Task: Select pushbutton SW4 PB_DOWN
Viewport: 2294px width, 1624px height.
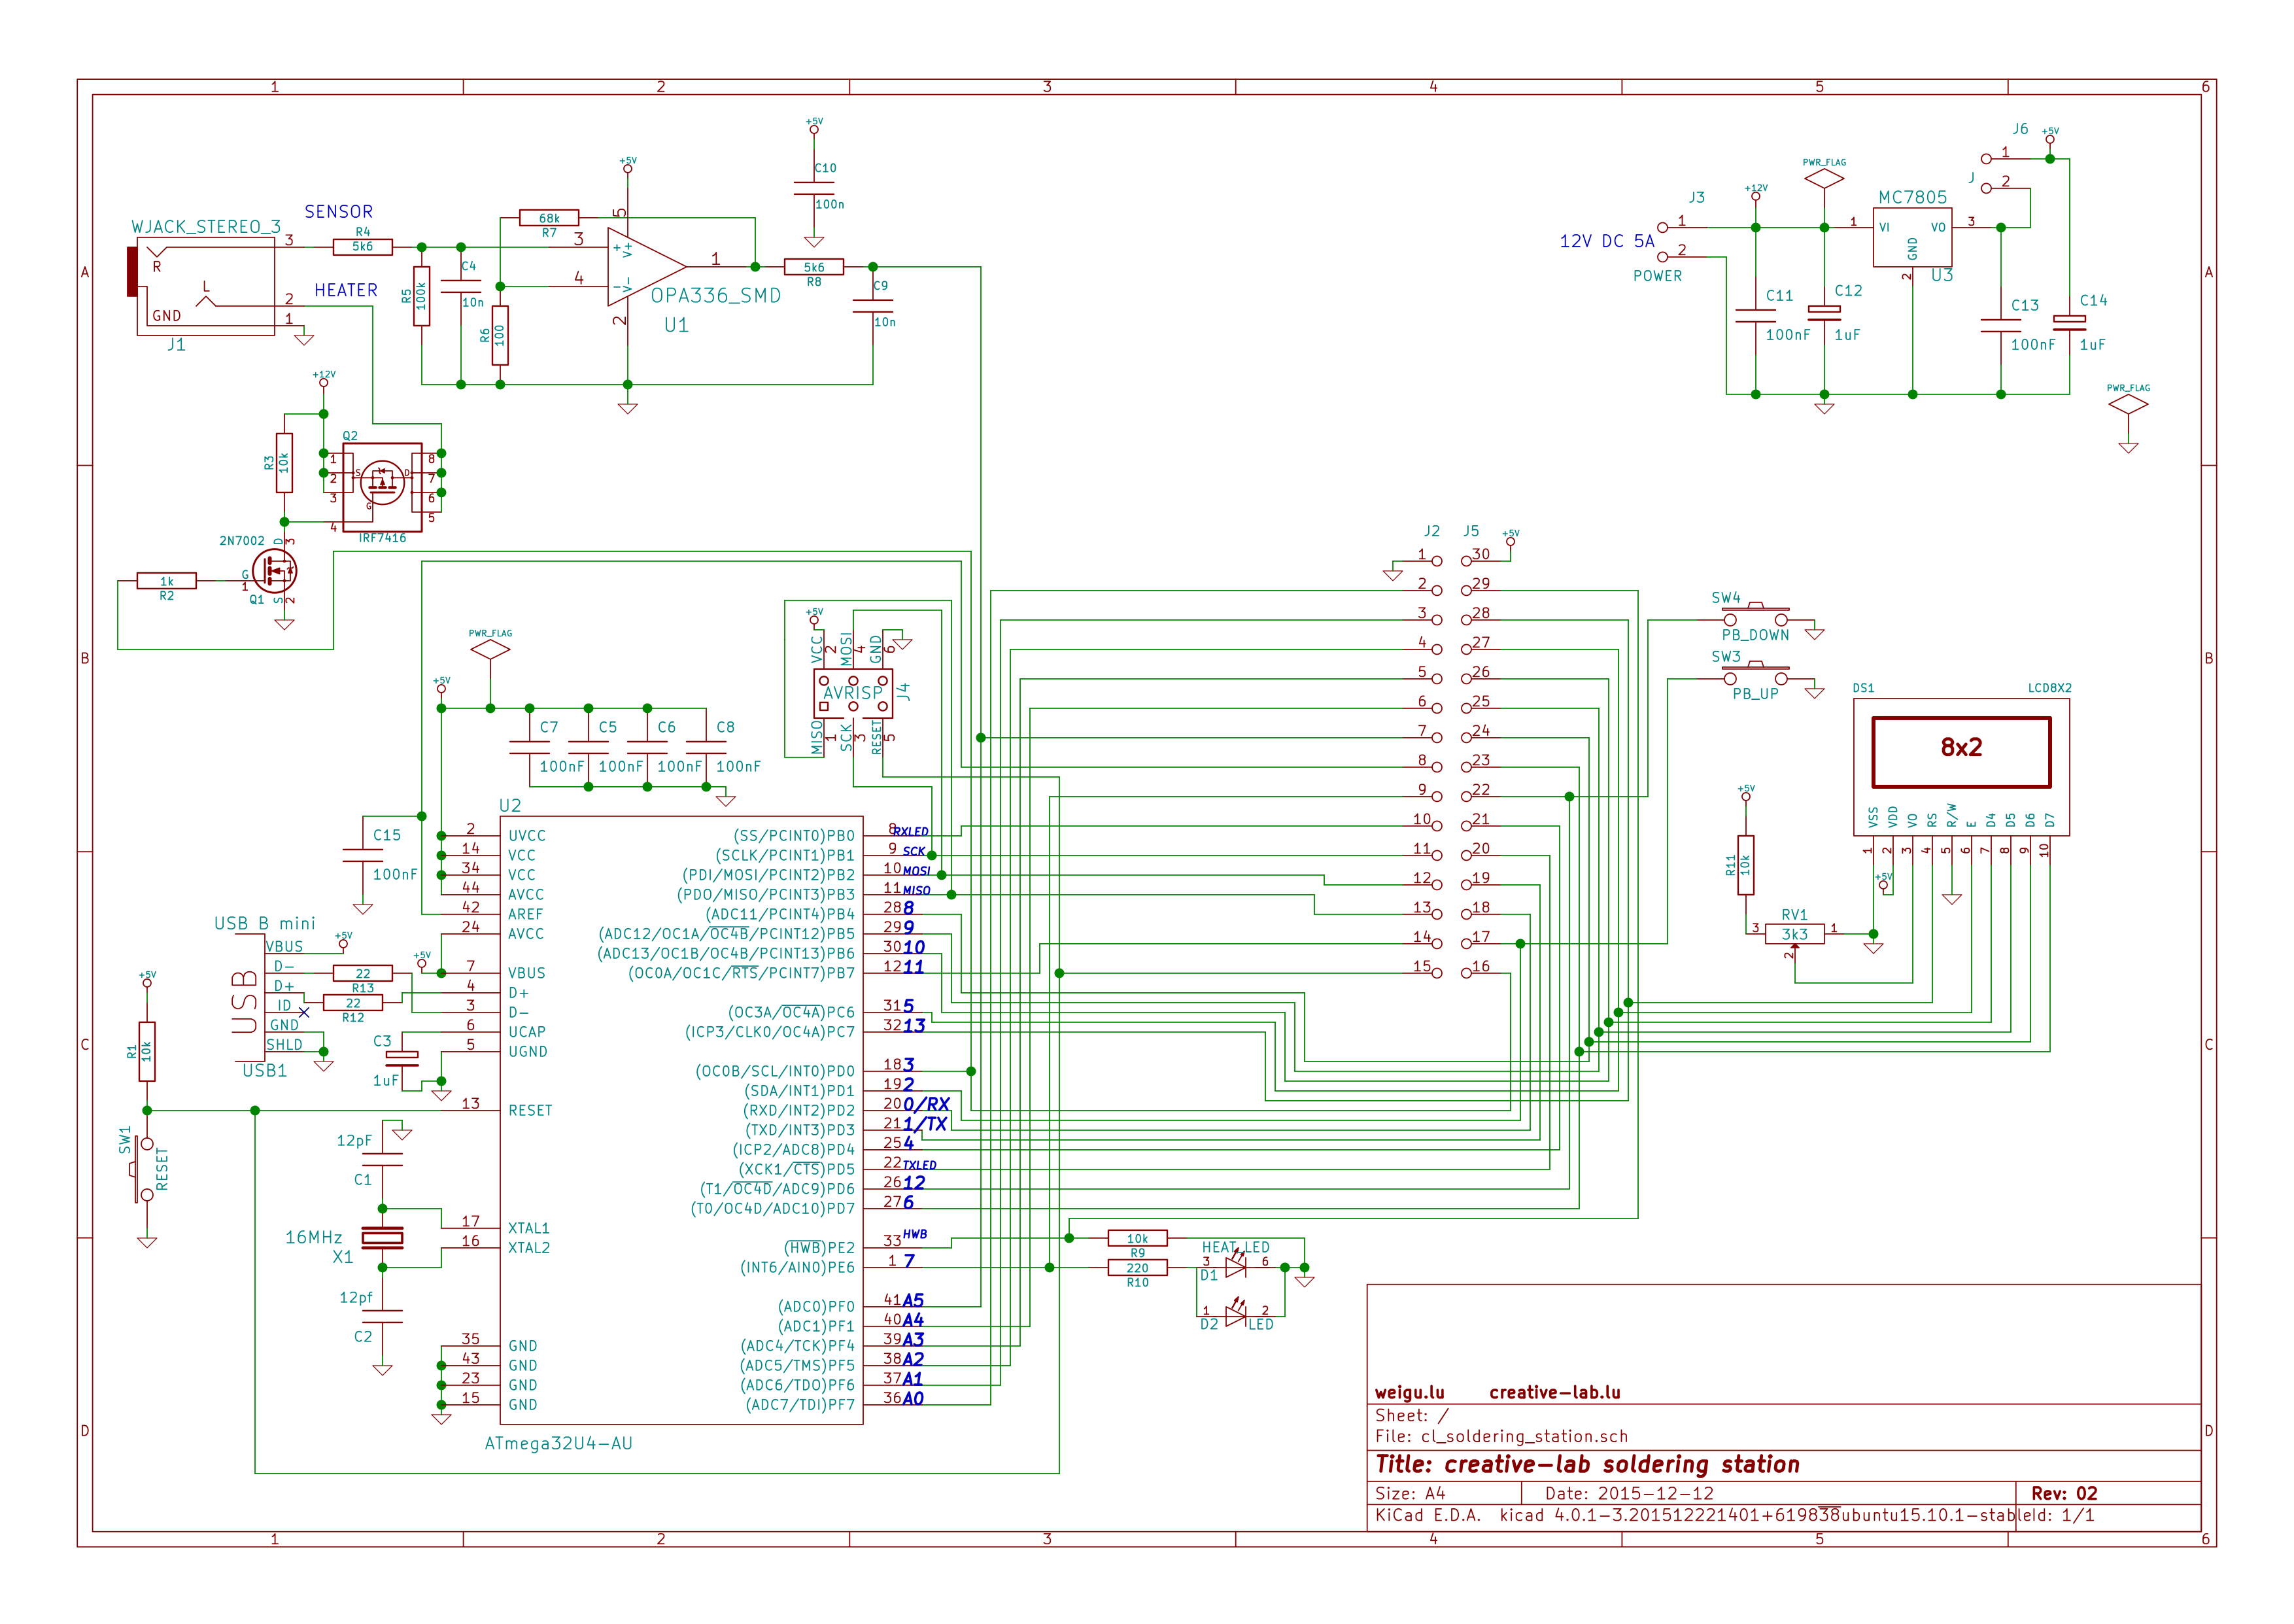Action: pyautogui.click(x=1755, y=615)
